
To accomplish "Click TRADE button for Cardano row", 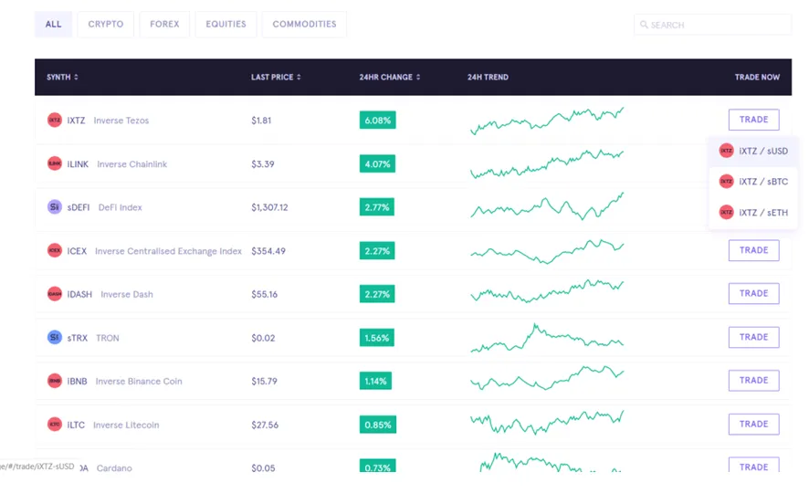I will pos(754,465).
